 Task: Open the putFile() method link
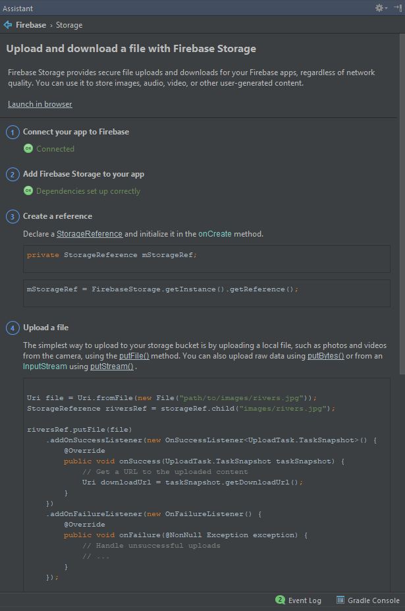coord(134,356)
